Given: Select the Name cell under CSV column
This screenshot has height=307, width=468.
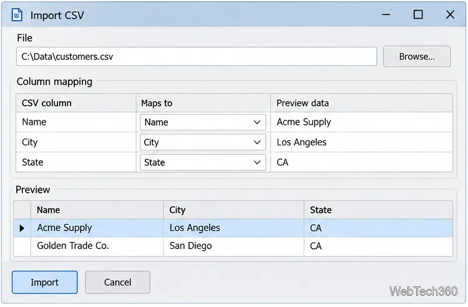Looking at the screenshot, I should click(x=76, y=122).
